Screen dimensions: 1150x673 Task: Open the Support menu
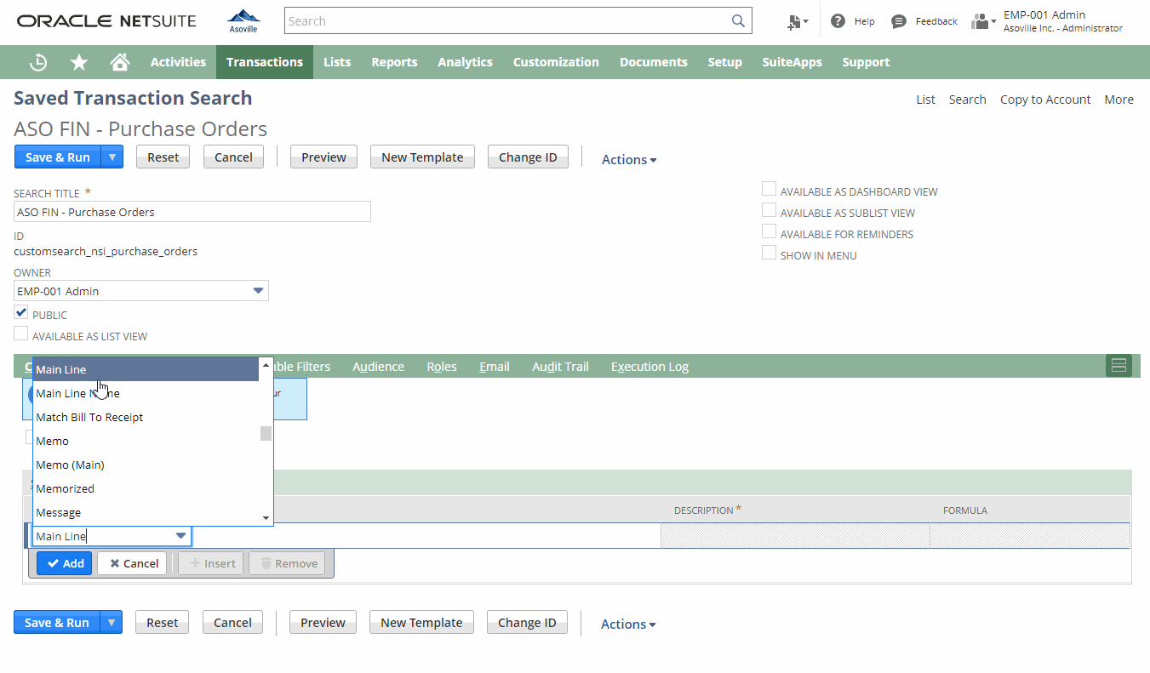866,62
